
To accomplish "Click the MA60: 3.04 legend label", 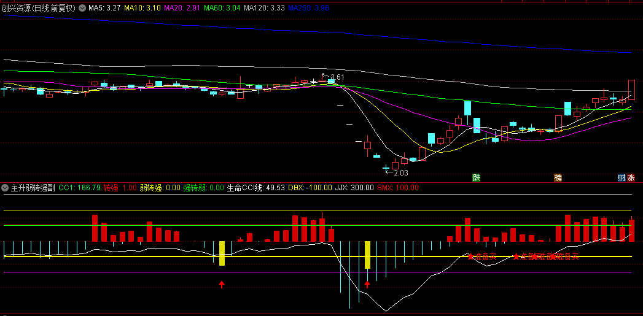I will point(222,8).
